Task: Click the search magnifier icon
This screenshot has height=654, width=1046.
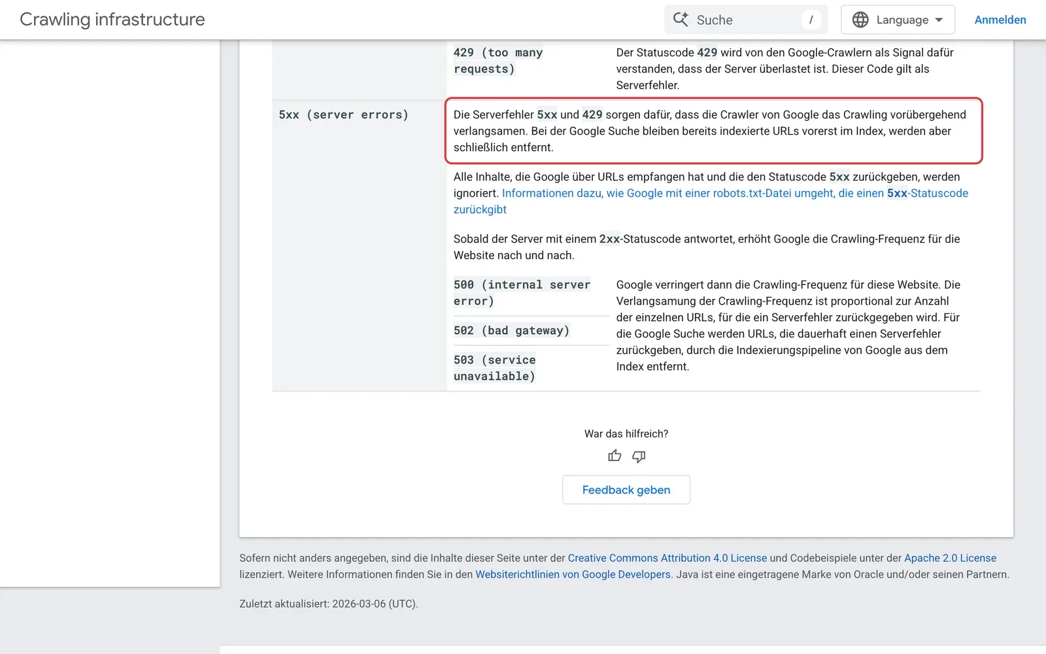Action: (x=681, y=20)
